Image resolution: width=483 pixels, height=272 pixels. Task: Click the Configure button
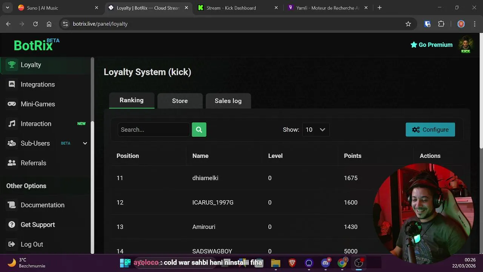click(430, 130)
